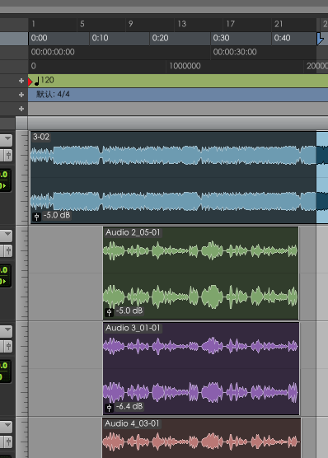
Task: Select the 120 tempo event note icon
Action: 37,81
